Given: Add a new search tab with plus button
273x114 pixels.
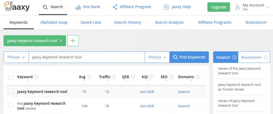Looking at the screenshot, I should click(73, 41).
